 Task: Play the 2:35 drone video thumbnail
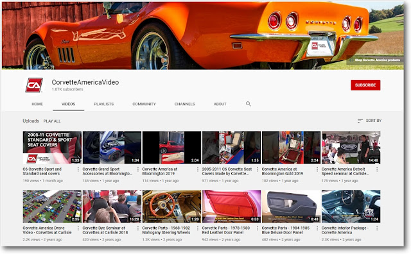(52, 207)
